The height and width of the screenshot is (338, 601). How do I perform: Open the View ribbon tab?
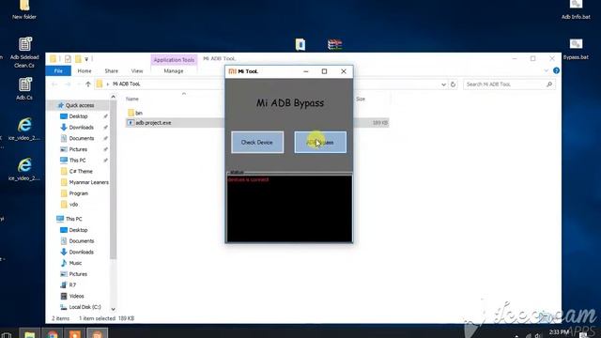click(x=137, y=71)
